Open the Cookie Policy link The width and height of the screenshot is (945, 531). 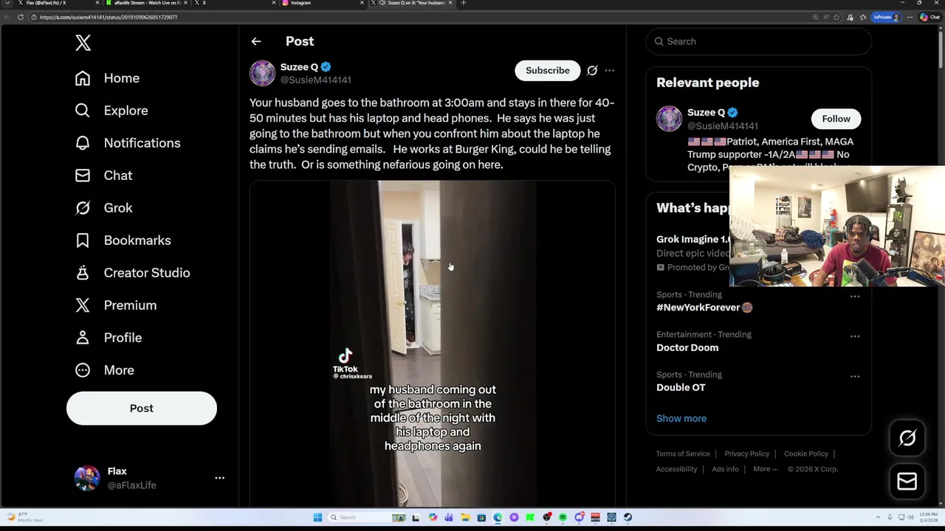click(x=806, y=454)
